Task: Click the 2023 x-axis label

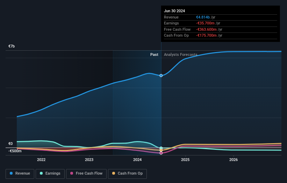Action: coord(89,160)
